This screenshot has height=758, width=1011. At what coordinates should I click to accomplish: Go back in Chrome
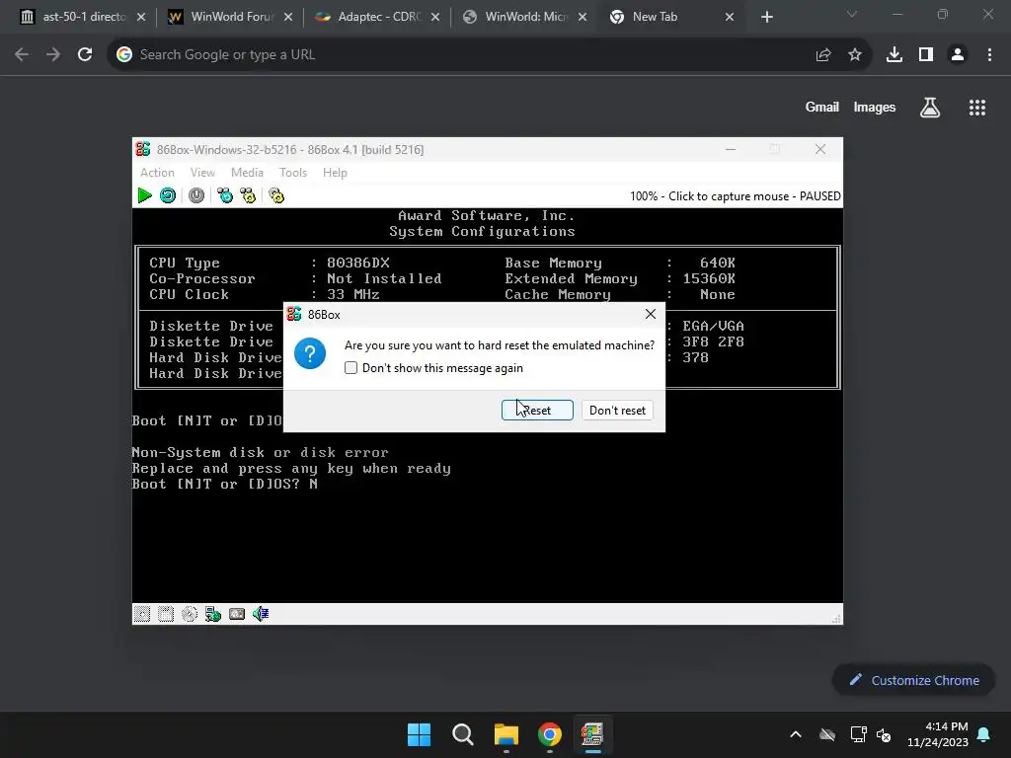pyautogui.click(x=22, y=55)
